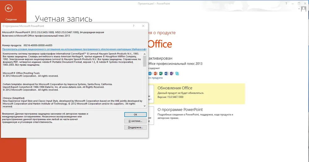
Task: Go back with the Backstage arrow
Action: coord(8,8)
